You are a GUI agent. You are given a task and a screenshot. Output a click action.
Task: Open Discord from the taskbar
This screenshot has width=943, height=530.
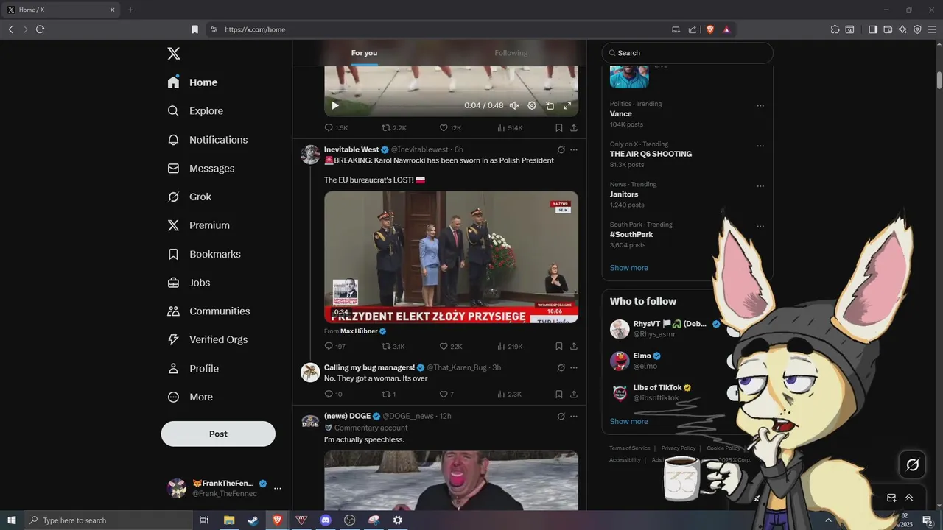[326, 520]
